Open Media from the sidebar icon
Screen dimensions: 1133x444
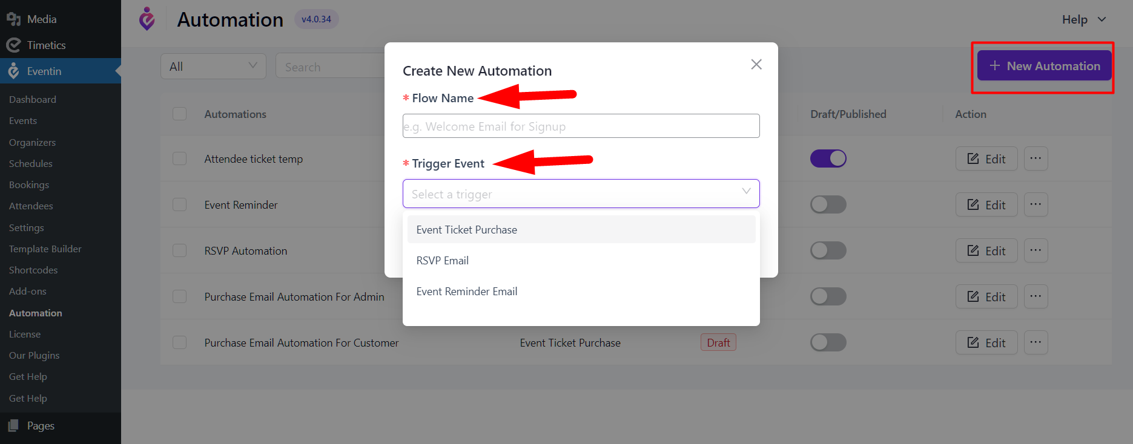click(13, 19)
